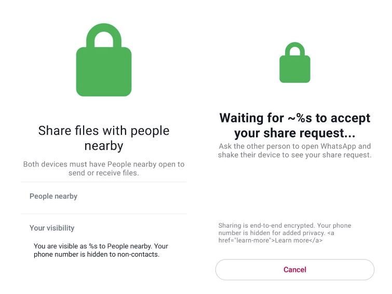Screen dimensions: 392x294
Task: Cancel the share request
Action: 295,270
